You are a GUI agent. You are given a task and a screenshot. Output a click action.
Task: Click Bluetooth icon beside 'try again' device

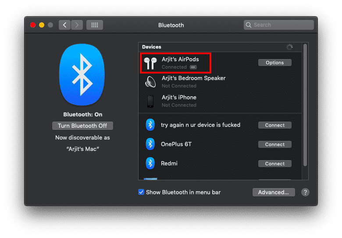[x=150, y=125]
